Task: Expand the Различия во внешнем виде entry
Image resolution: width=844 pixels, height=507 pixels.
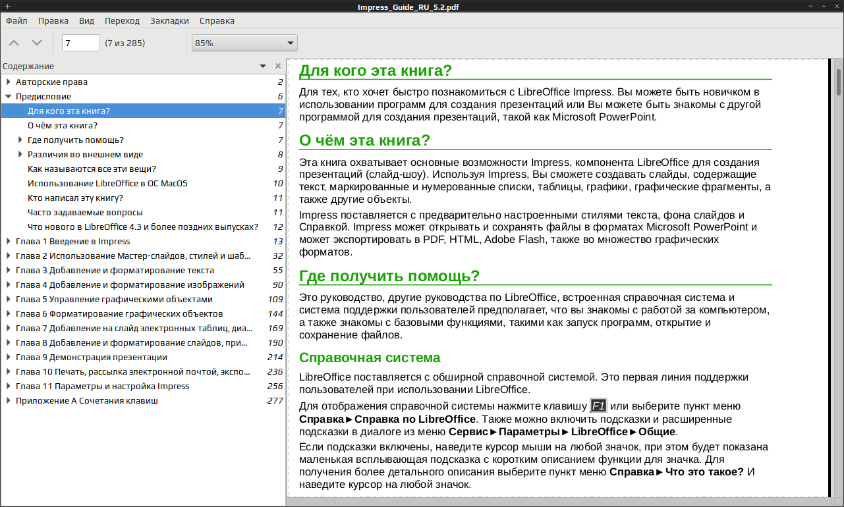Action: tap(20, 154)
